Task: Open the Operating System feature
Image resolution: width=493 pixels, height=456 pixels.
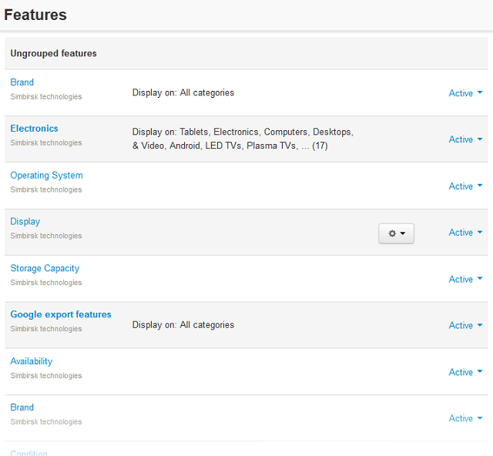Action: pos(46,175)
